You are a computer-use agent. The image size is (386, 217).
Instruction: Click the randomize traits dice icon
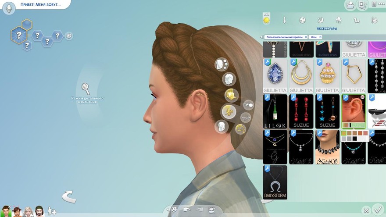click(69, 36)
